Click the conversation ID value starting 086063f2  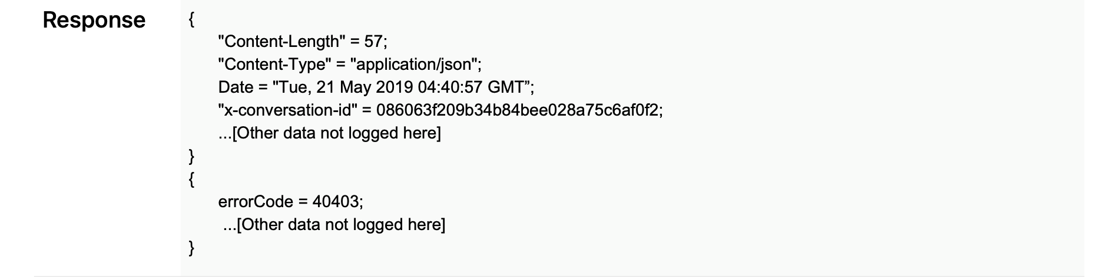(518, 110)
